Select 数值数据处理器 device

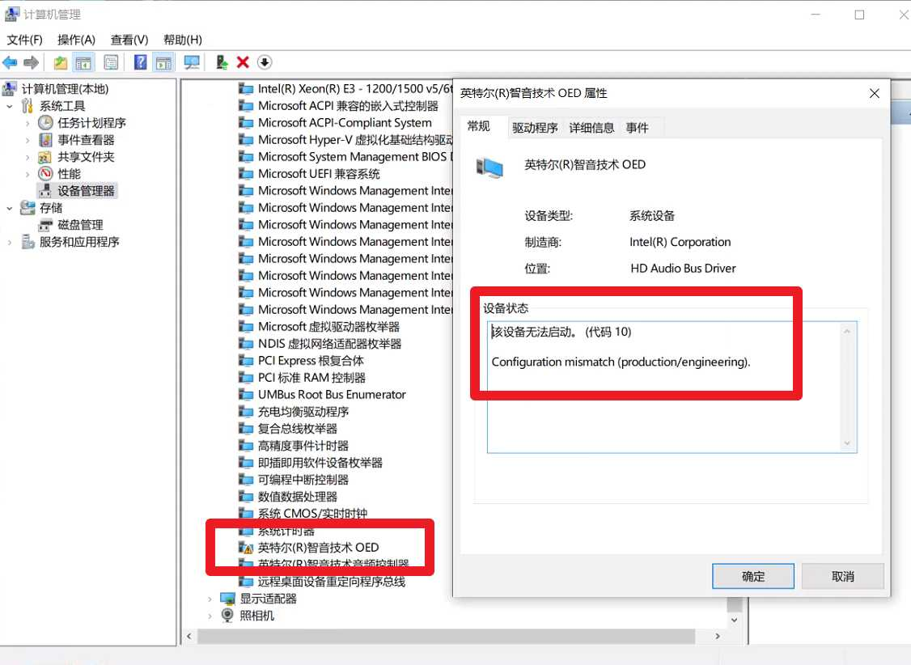coord(298,497)
